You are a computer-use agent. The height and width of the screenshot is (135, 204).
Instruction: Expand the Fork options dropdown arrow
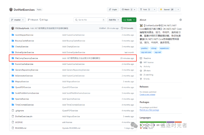click(x=155, y=9)
